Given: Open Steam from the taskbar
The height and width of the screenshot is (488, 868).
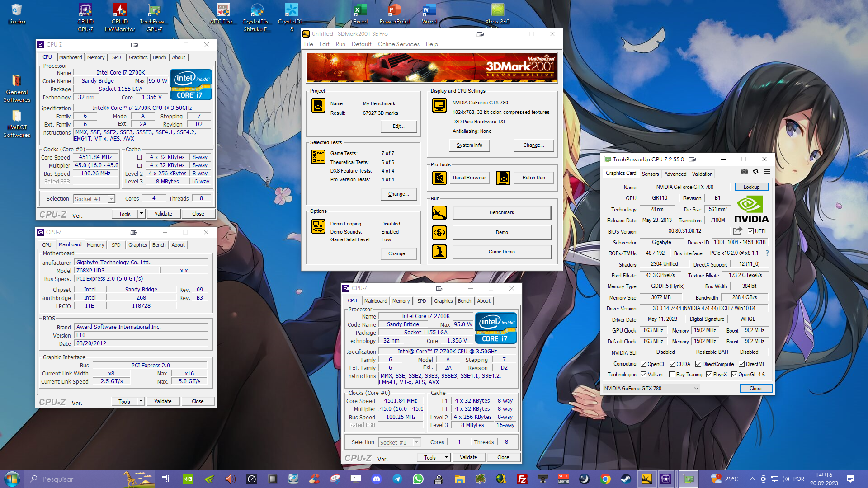Looking at the screenshot, I should [x=626, y=479].
